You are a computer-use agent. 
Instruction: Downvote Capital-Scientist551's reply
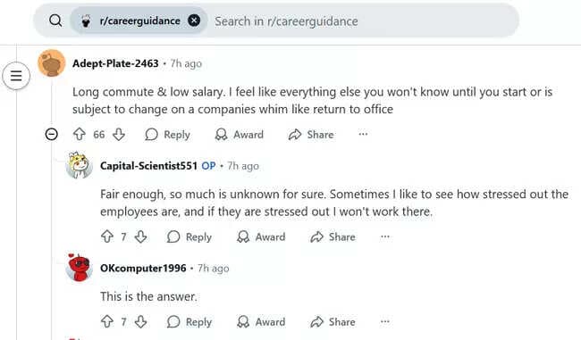click(x=141, y=236)
